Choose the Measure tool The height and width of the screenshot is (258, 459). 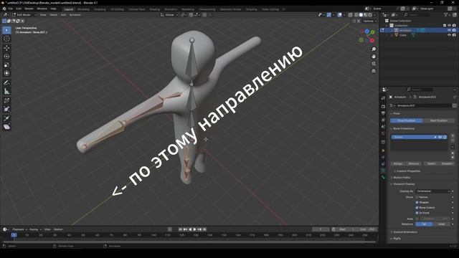tap(6, 91)
